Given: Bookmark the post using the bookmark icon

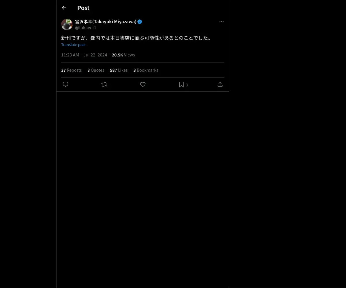Looking at the screenshot, I should click(181, 84).
